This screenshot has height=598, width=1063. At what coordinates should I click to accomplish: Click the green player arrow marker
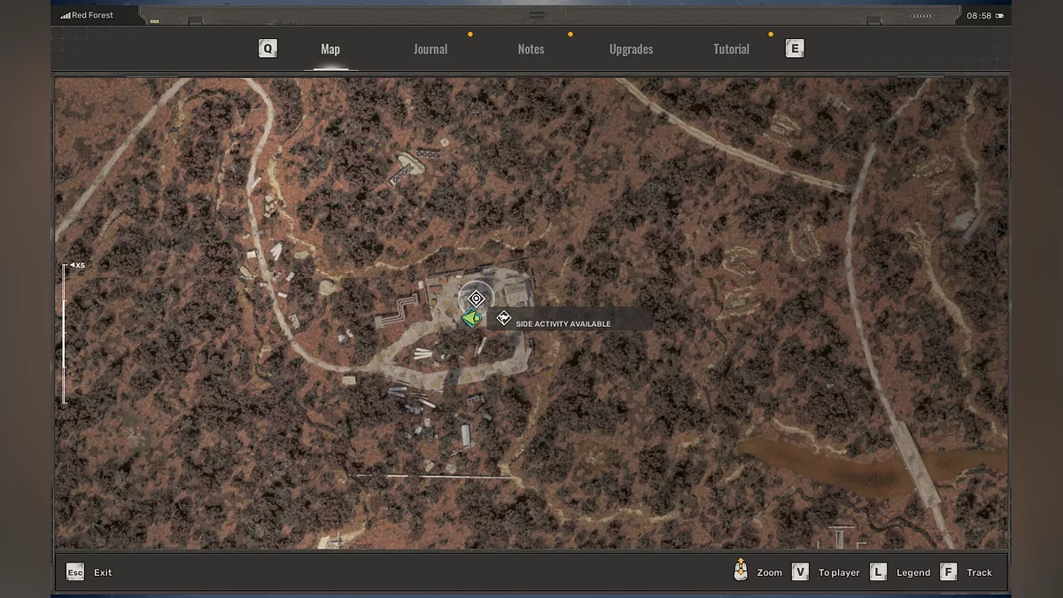471,318
